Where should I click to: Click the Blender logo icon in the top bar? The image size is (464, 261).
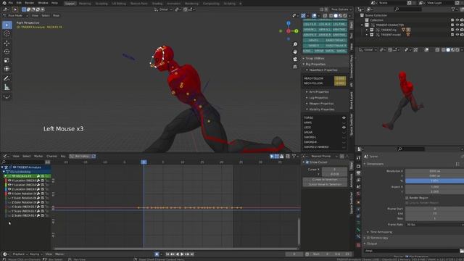(x=4, y=3)
